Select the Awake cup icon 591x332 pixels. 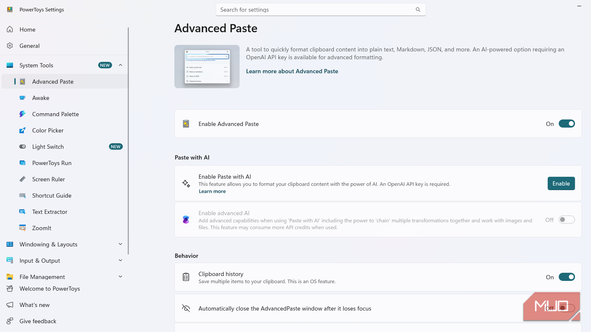[x=22, y=98]
